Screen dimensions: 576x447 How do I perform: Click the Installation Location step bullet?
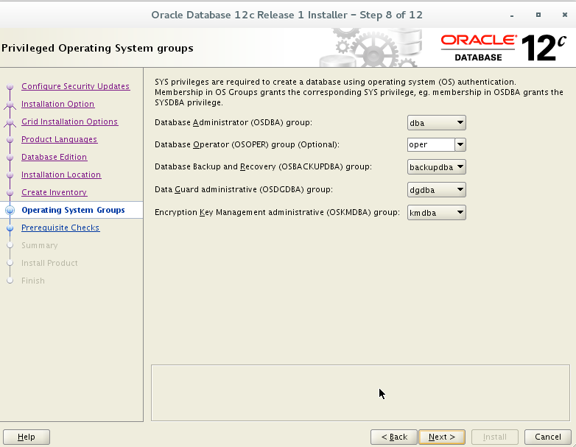coord(10,175)
